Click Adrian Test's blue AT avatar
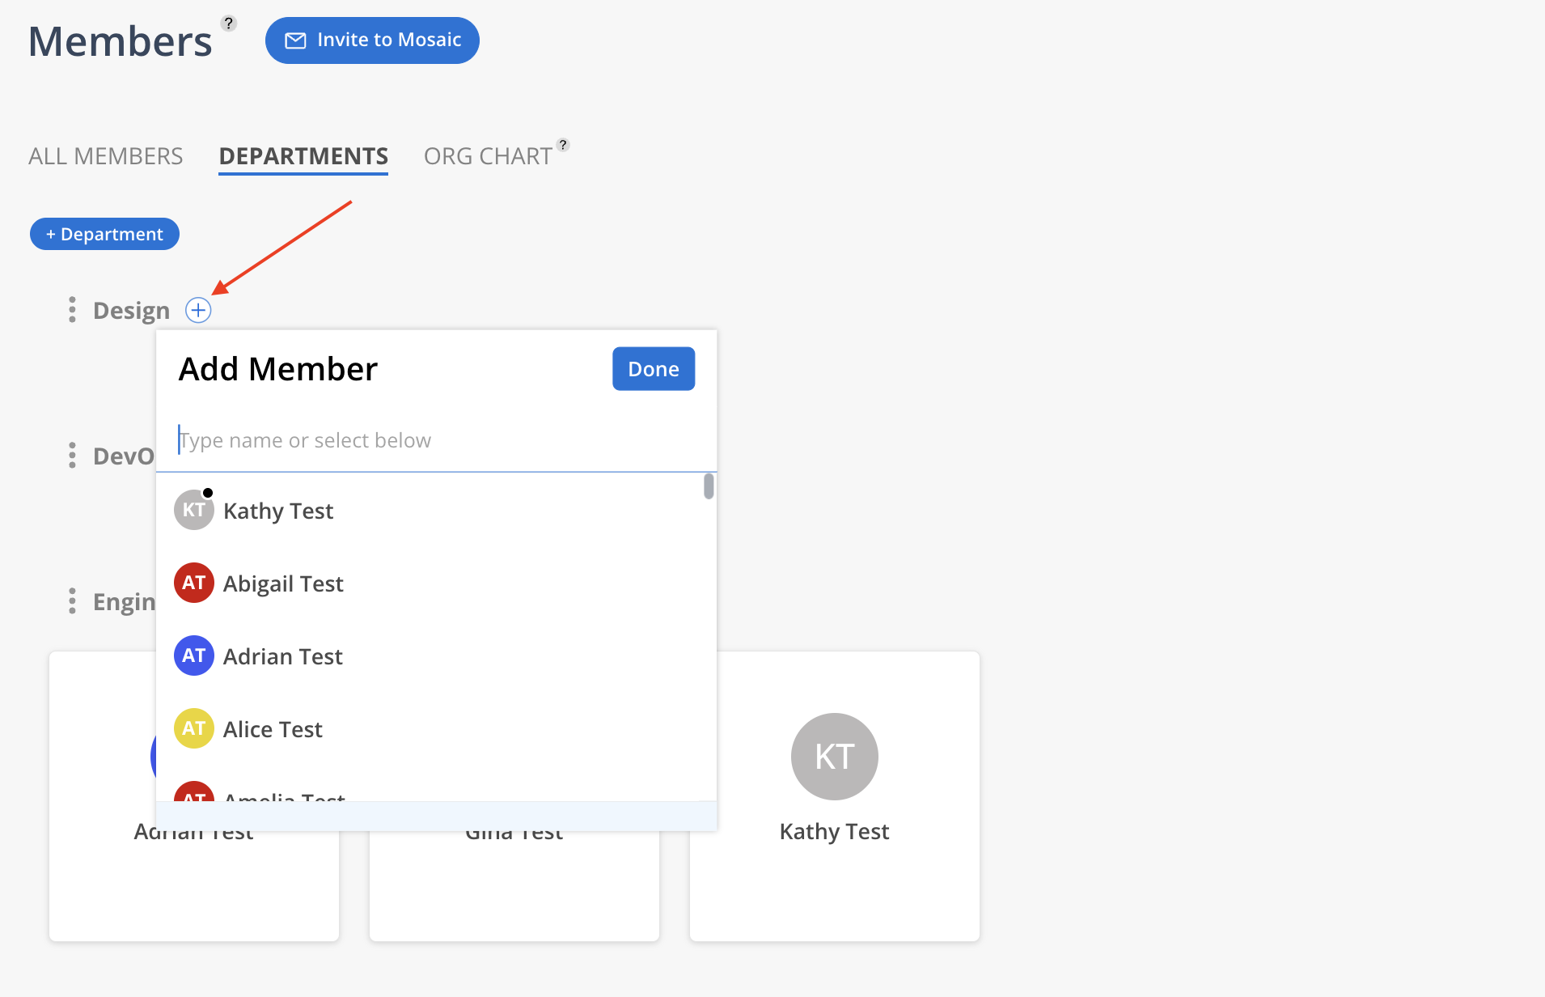 [194, 655]
